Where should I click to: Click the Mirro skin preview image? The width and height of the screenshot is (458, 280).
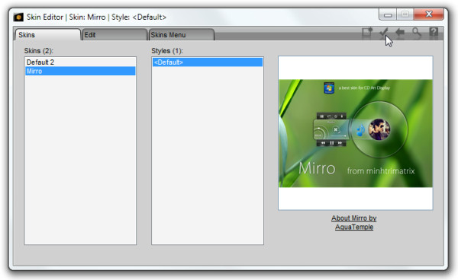point(356,133)
